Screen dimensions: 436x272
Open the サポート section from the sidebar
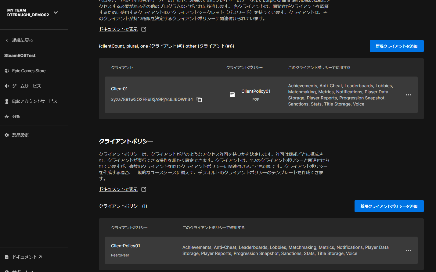[x=21, y=270]
